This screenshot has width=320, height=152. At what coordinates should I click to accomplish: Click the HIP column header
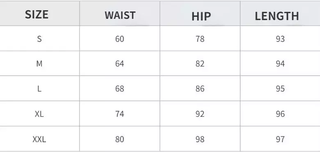click(201, 16)
